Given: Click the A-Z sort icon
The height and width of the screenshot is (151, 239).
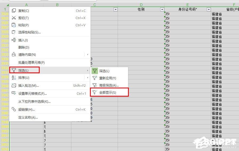Looking at the screenshot, I should [14, 78].
